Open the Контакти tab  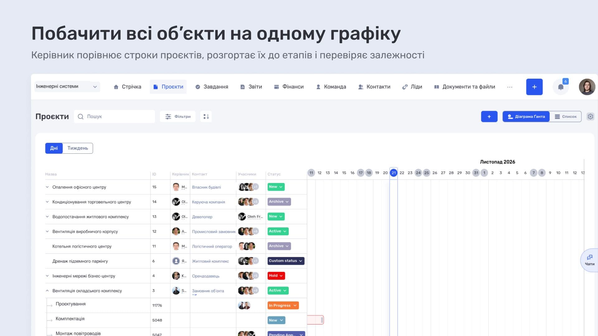pos(374,87)
